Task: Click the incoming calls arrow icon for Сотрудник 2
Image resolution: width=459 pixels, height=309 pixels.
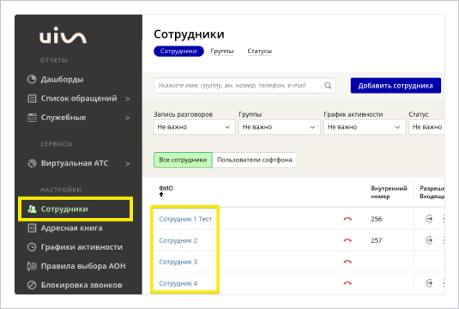Action: pyautogui.click(x=429, y=240)
